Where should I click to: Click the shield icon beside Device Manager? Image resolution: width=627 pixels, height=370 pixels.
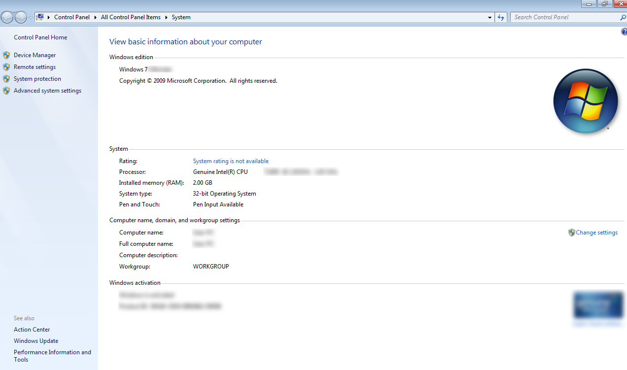tap(6, 55)
